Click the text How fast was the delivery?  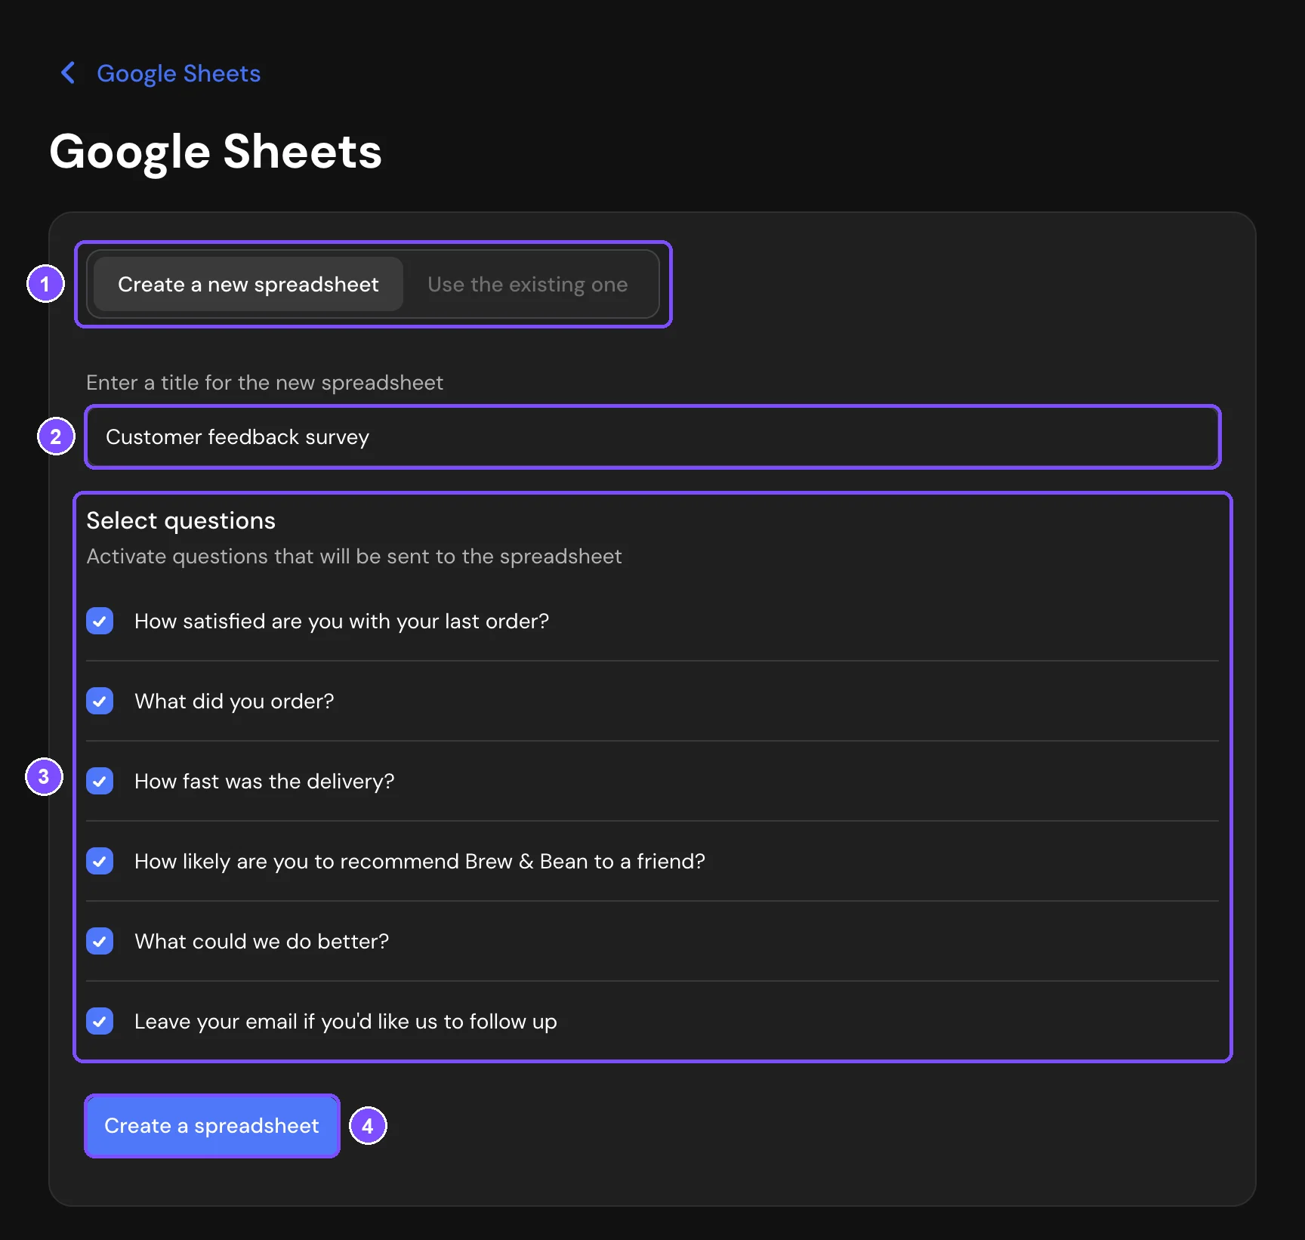pyautogui.click(x=264, y=781)
